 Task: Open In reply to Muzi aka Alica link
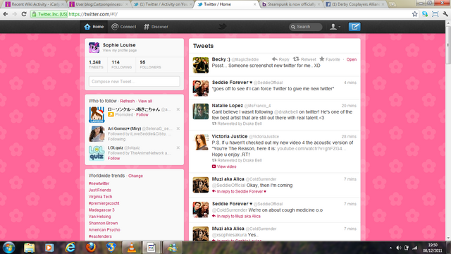(x=237, y=217)
